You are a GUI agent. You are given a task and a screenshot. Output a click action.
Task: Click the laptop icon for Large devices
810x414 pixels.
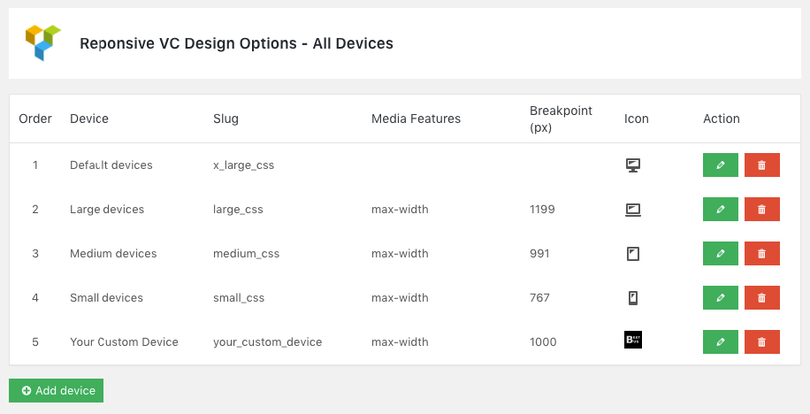tap(633, 210)
